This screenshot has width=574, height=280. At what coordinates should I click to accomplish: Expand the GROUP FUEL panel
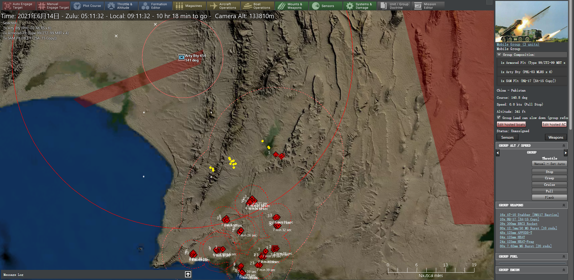coord(564,256)
